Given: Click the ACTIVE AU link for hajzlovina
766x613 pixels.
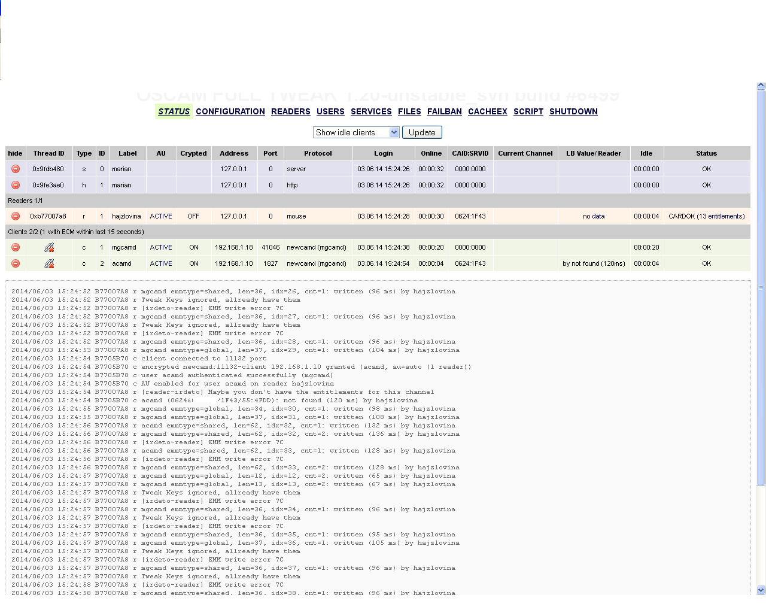Looking at the screenshot, I should [x=161, y=217].
